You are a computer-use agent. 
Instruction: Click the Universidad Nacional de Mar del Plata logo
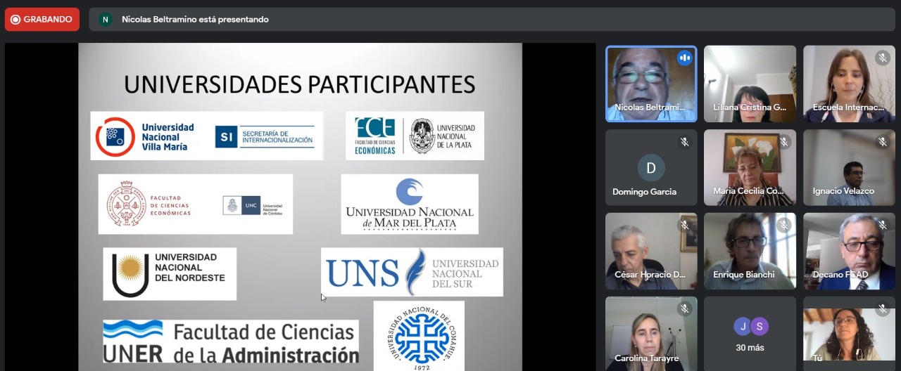[410, 204]
